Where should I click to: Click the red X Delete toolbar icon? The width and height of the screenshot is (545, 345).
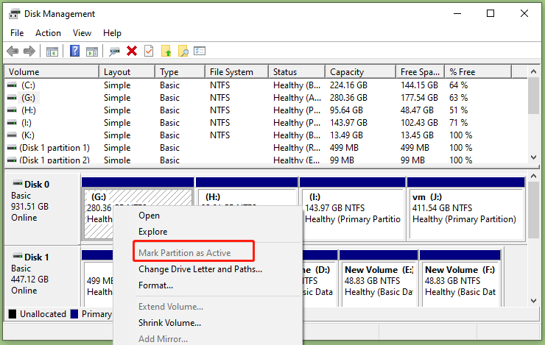(x=132, y=51)
